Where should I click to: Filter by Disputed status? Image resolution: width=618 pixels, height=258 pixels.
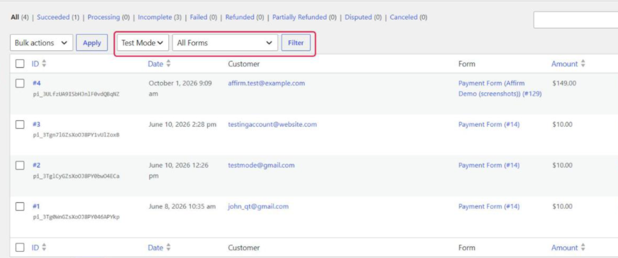pos(358,17)
